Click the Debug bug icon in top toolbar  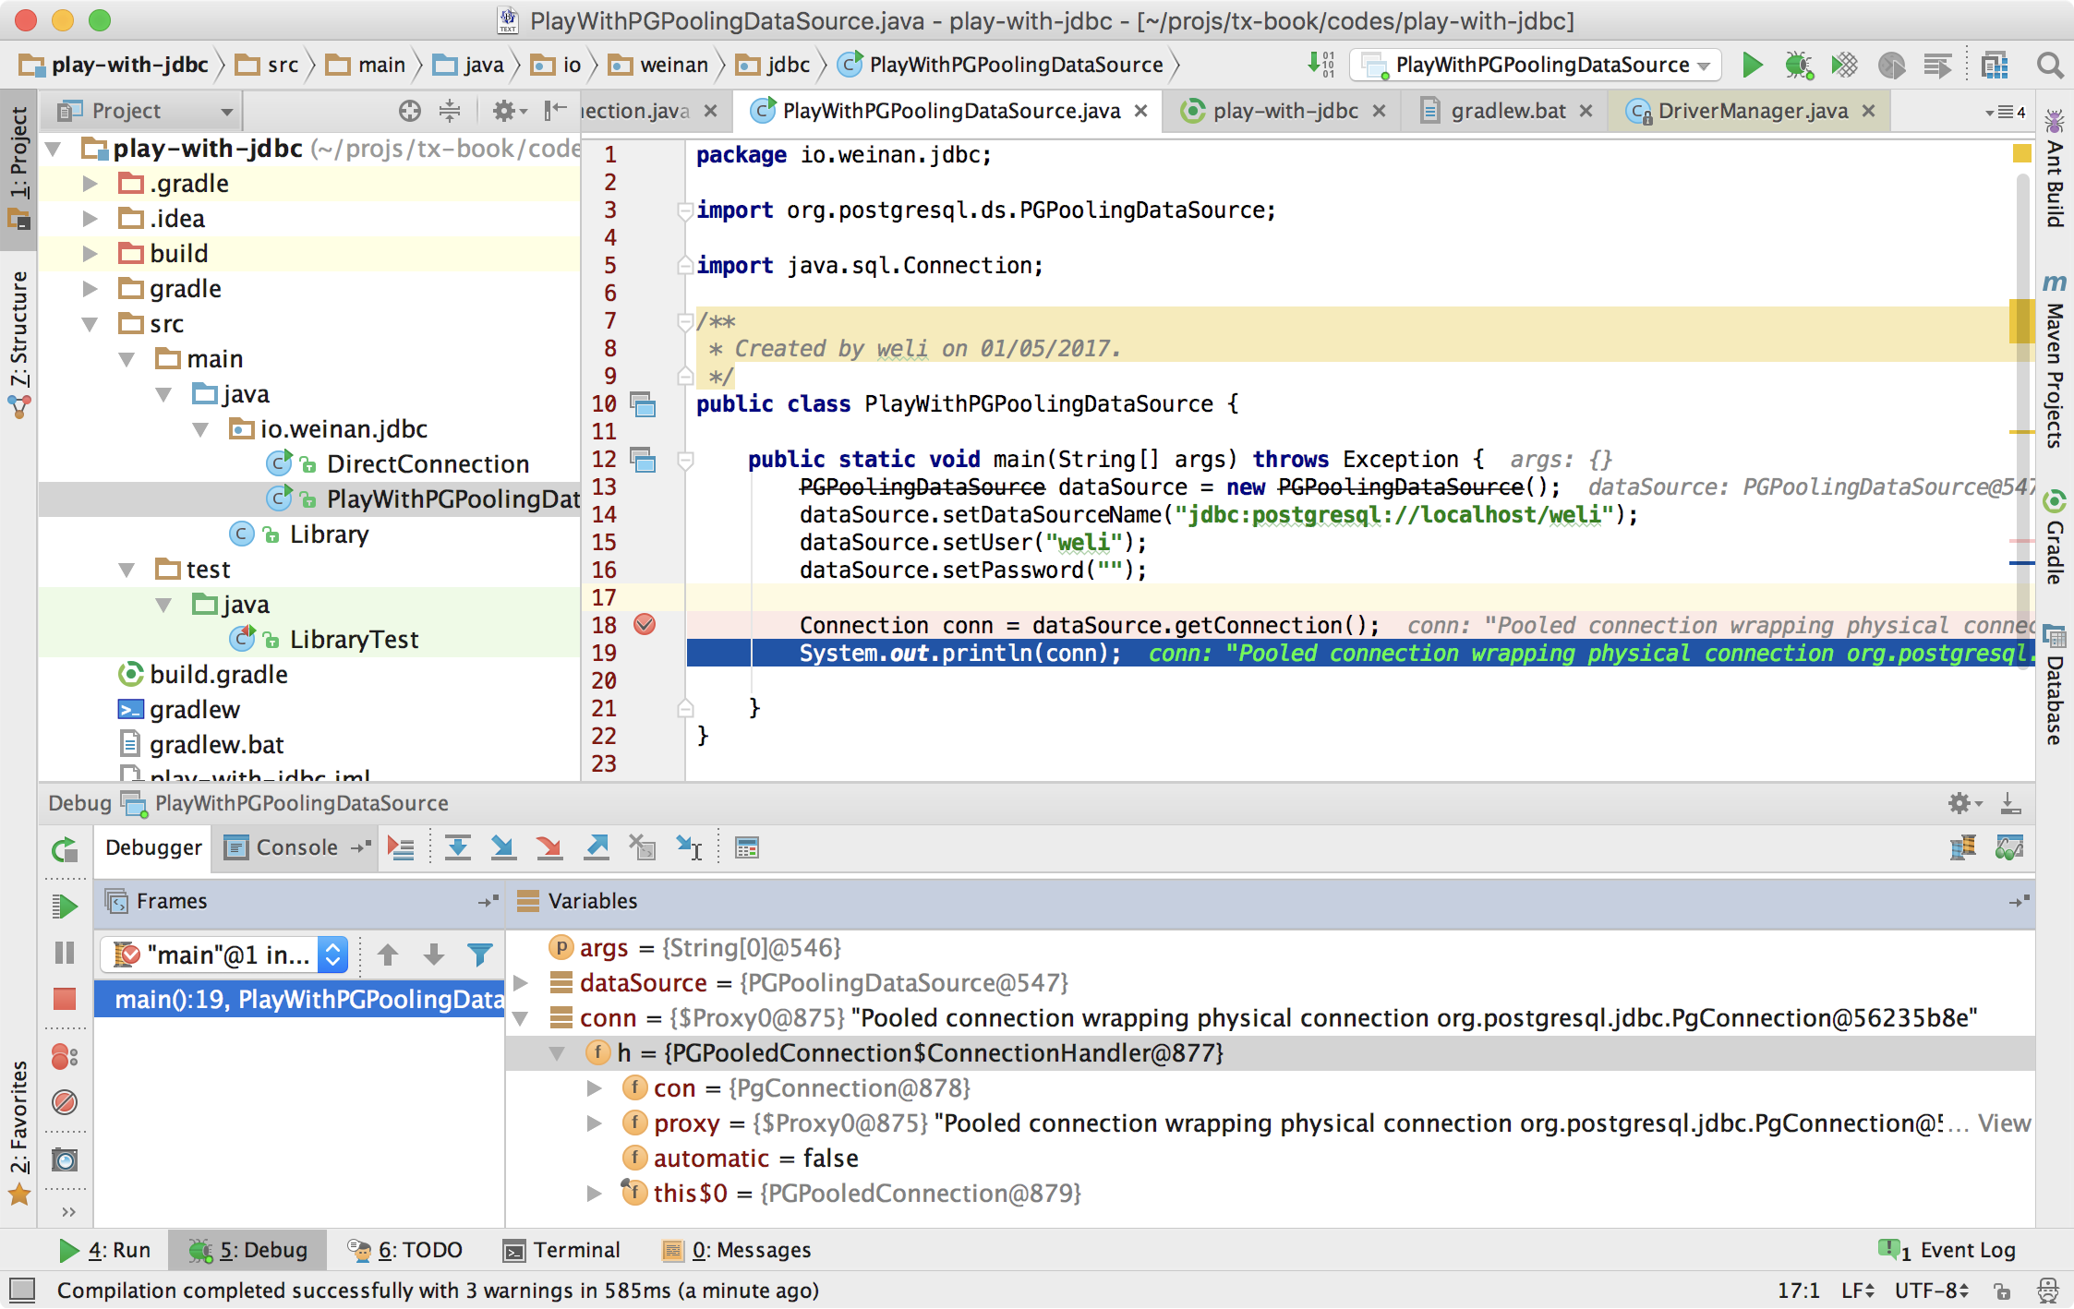coord(1797,65)
